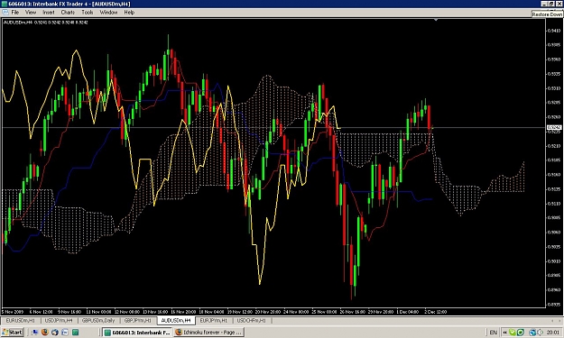The image size is (564, 338).
Task: Click the 16 Nov 20:00 date label
Action: [183, 312]
